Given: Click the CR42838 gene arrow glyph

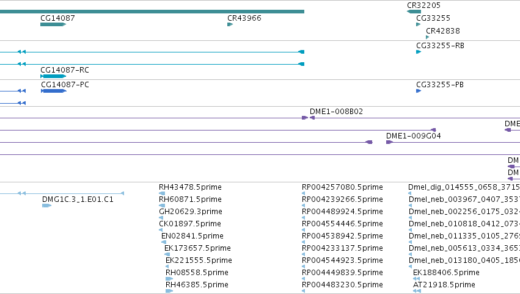Looking at the screenshot, I should click(428, 37).
